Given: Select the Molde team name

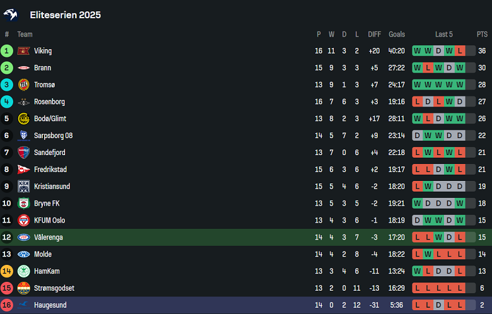Looking at the screenshot, I should click(x=43, y=255).
